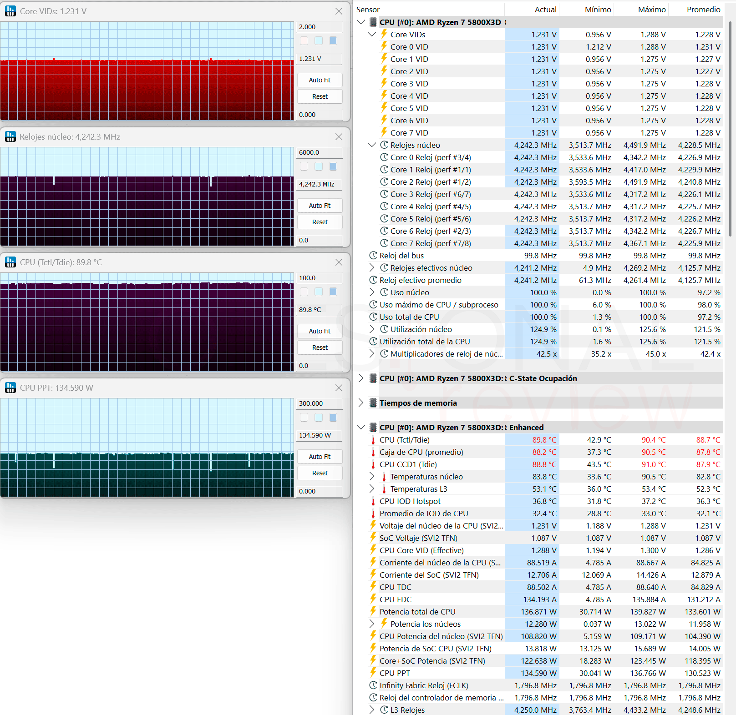Click Auto Fit in the CPU PPT graph

(x=320, y=457)
